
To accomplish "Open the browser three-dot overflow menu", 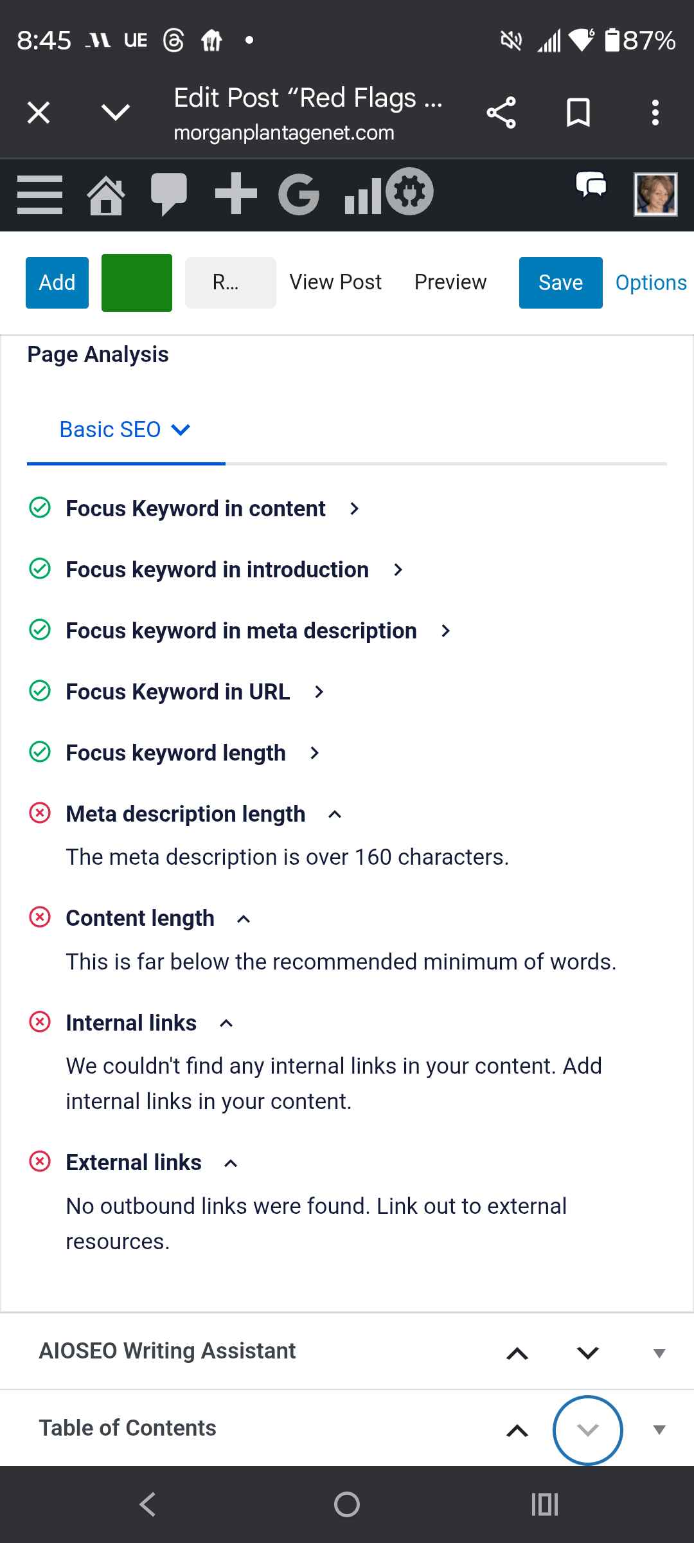I will click(655, 113).
